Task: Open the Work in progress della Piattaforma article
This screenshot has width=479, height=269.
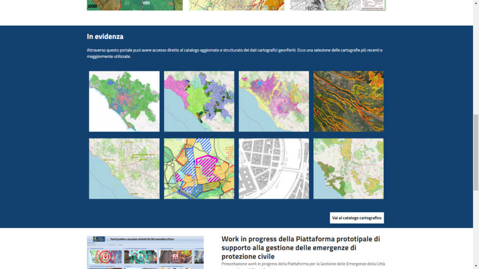Action: coord(300,248)
